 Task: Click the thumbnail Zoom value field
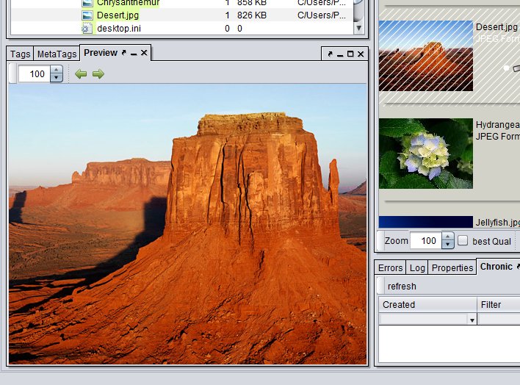click(426, 241)
